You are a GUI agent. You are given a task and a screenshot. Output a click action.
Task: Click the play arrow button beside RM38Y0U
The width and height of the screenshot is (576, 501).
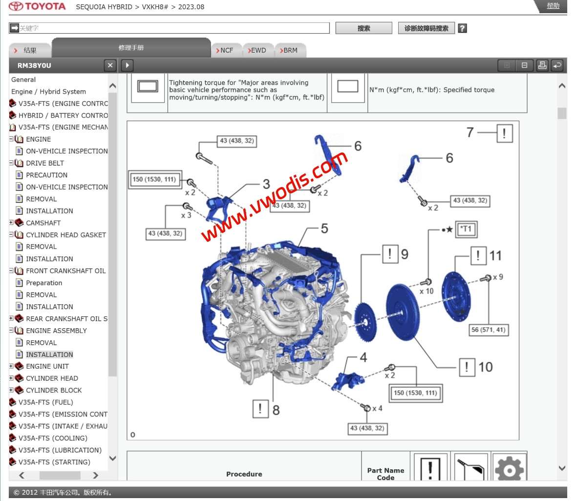pyautogui.click(x=127, y=65)
